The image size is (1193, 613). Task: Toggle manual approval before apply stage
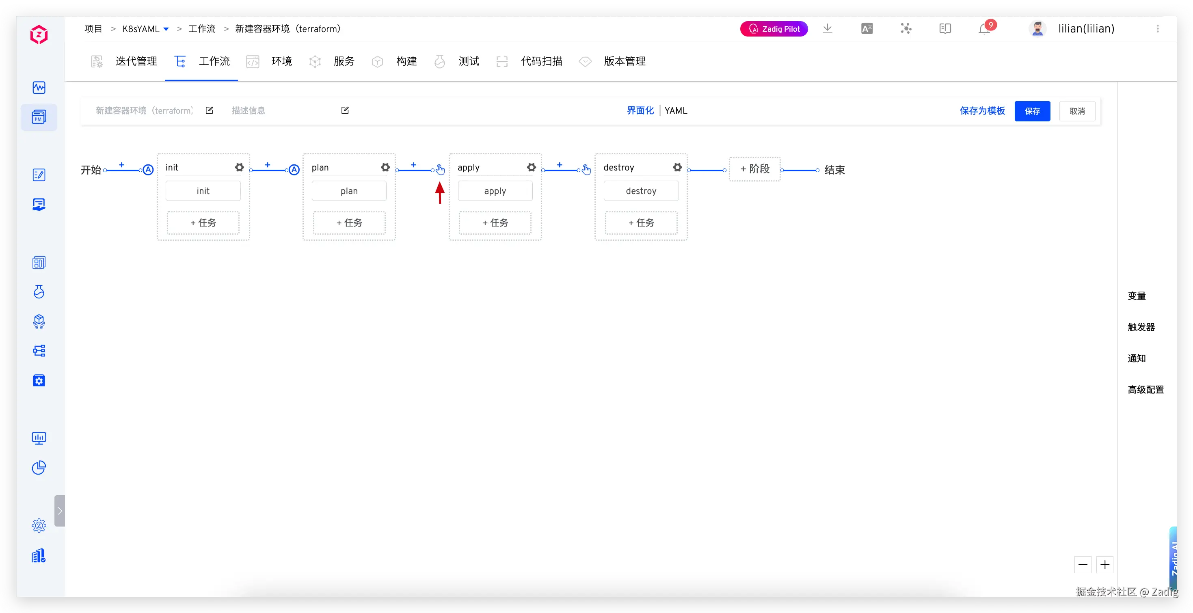440,170
